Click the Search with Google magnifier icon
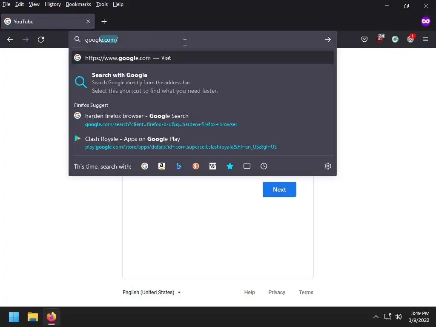436x327 pixels. point(80,82)
